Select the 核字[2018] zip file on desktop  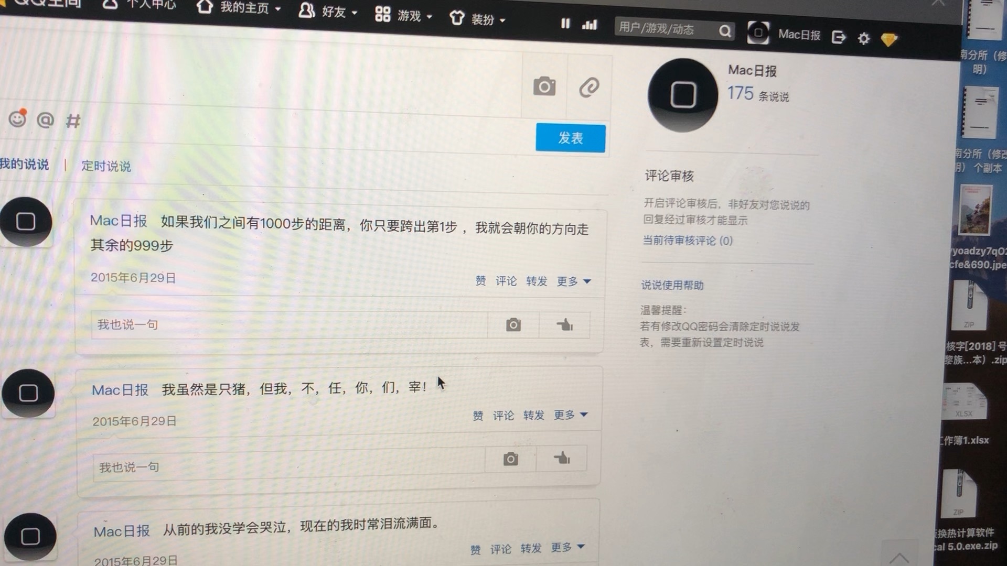(974, 322)
